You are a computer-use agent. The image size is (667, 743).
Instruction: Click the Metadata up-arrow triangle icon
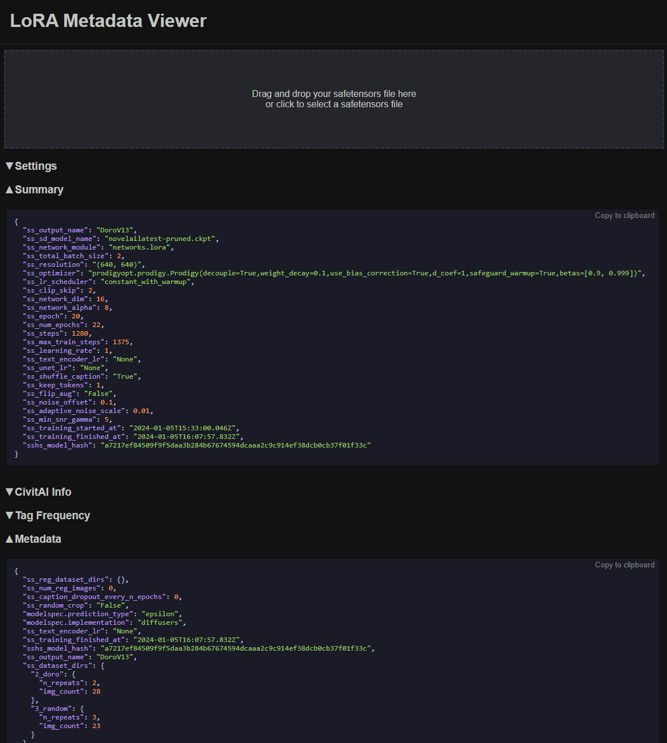point(9,539)
